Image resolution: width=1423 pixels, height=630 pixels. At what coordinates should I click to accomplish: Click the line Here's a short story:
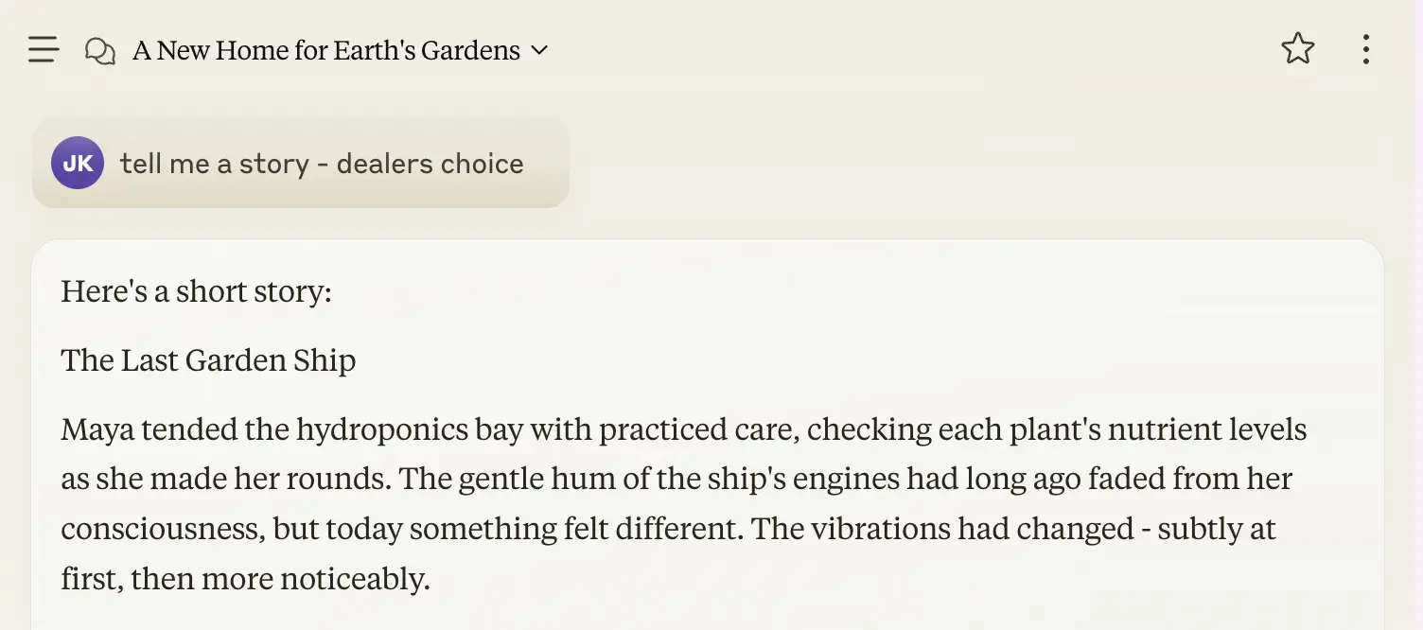pos(197,291)
